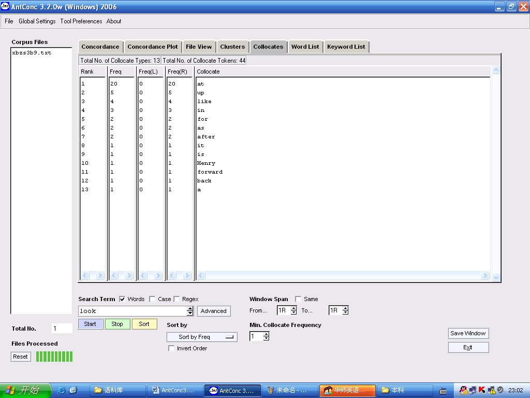The width and height of the screenshot is (530, 398).
Task: Open the File View tab
Action: pyautogui.click(x=199, y=47)
